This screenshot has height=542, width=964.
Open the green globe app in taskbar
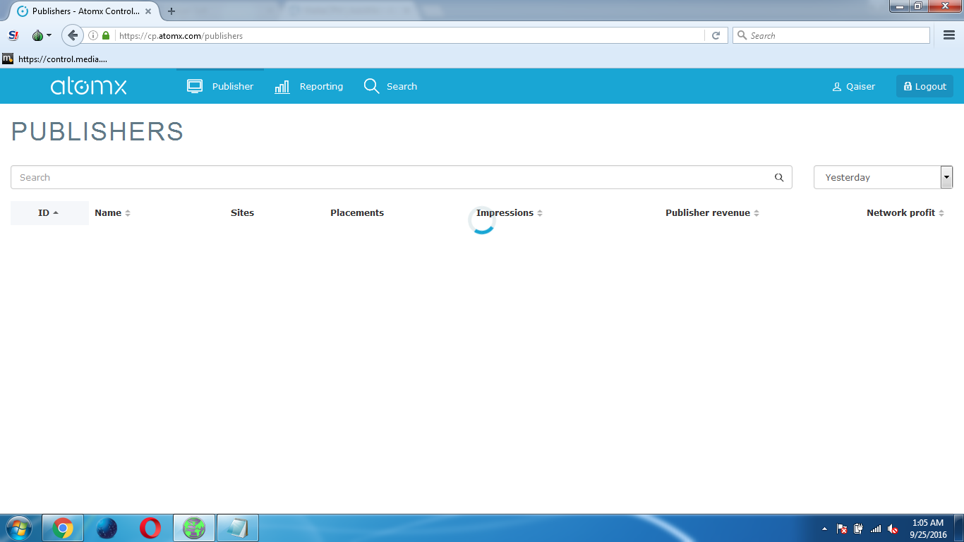pyautogui.click(x=194, y=528)
